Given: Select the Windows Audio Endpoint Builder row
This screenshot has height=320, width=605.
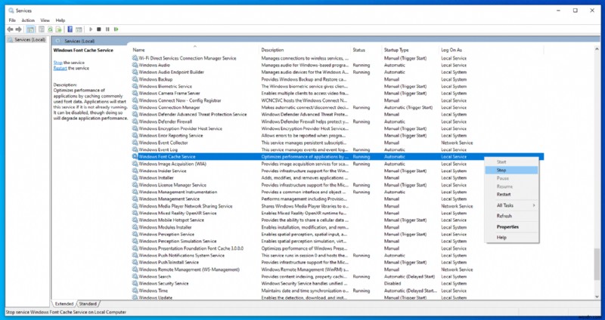Looking at the screenshot, I should pyautogui.click(x=337, y=72).
